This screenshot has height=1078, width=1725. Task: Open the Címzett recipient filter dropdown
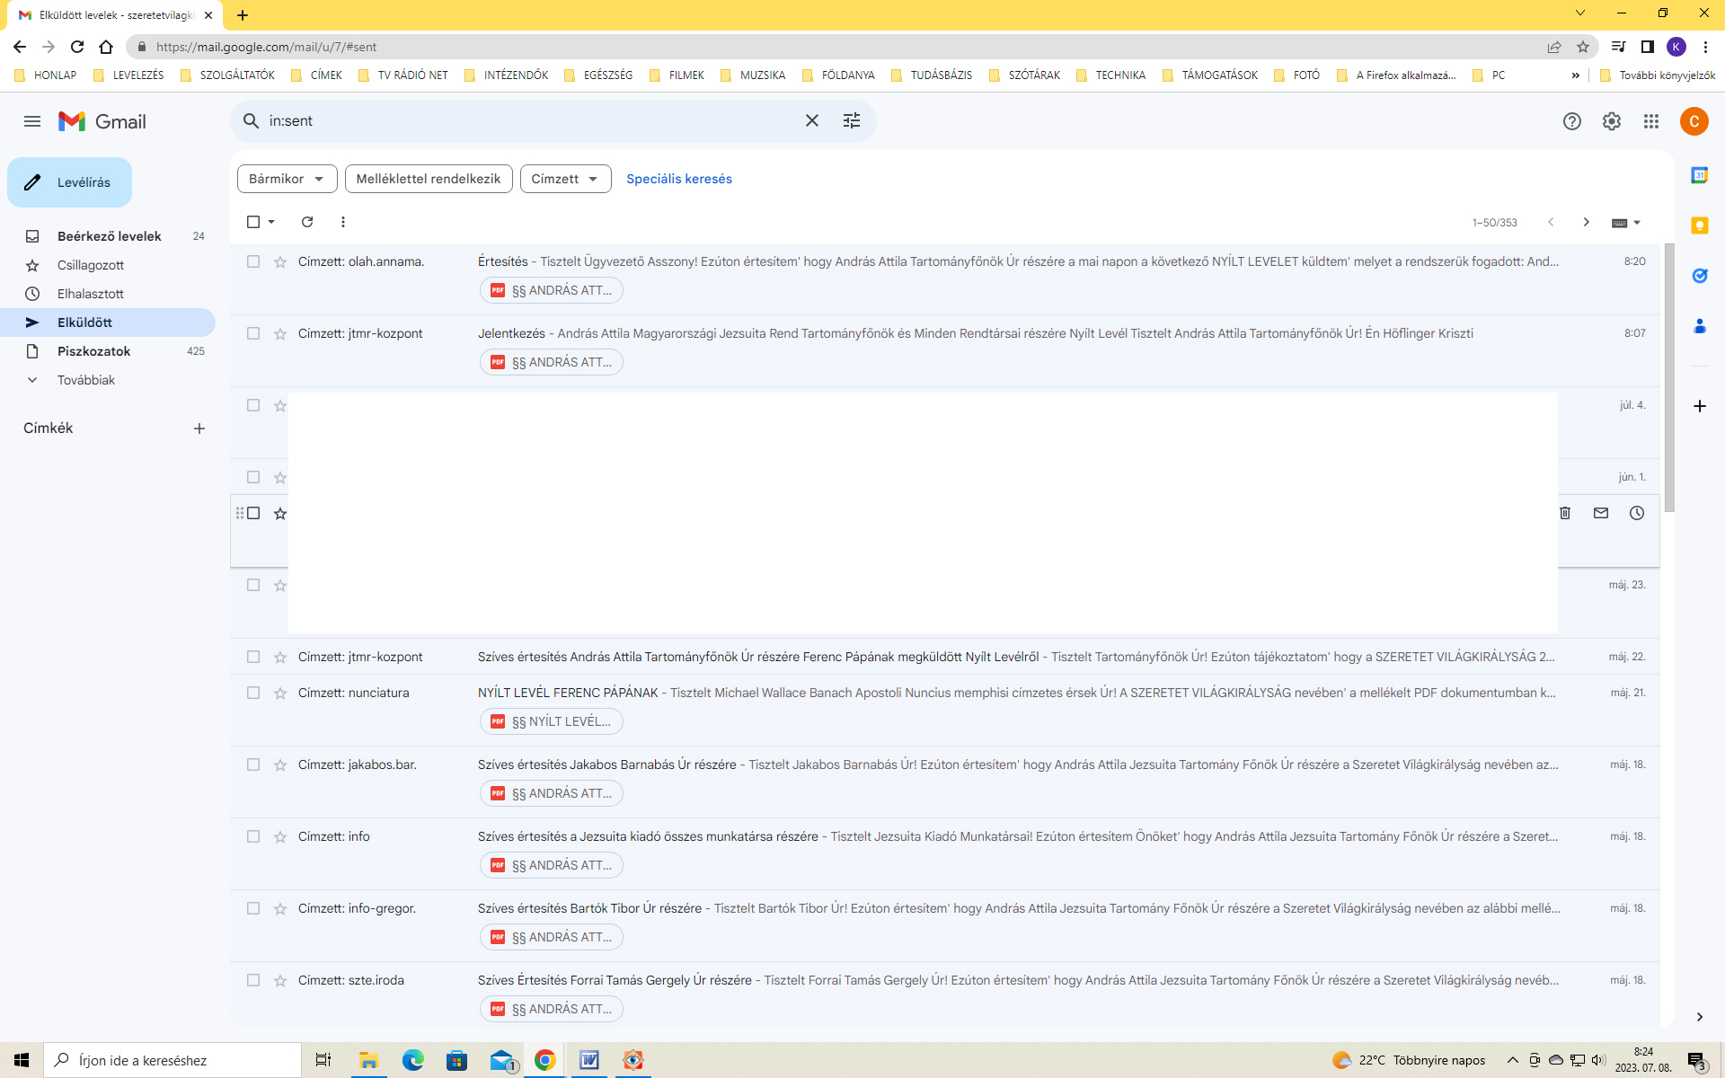point(565,179)
